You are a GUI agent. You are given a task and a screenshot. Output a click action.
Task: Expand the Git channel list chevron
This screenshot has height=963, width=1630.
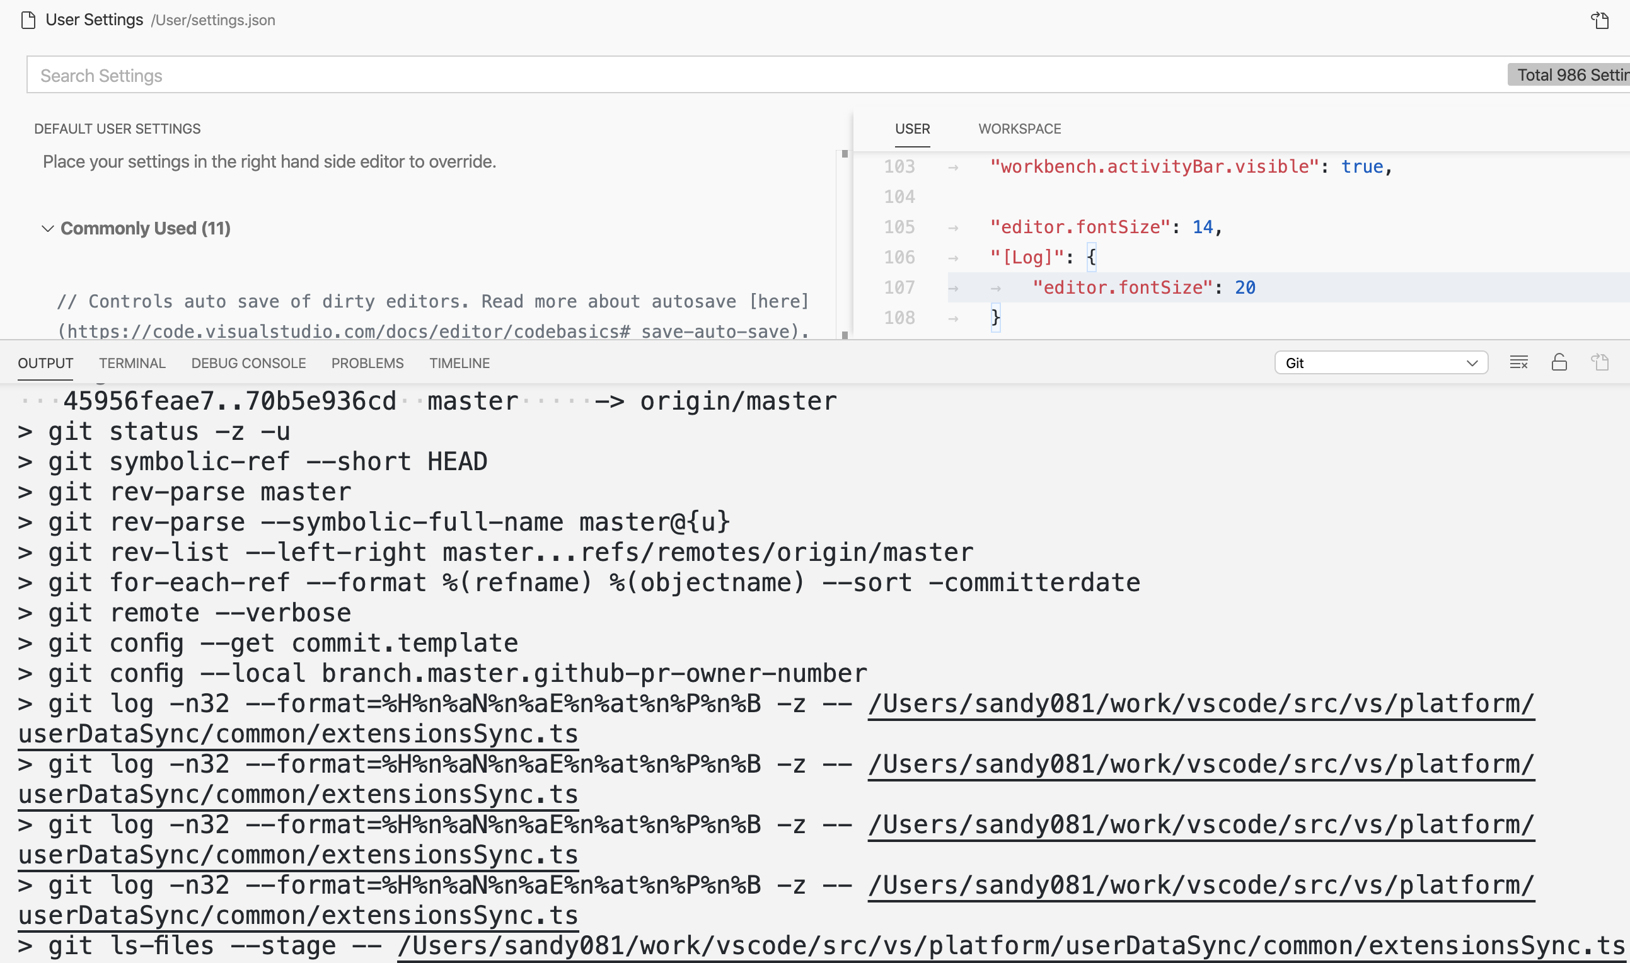(x=1473, y=363)
